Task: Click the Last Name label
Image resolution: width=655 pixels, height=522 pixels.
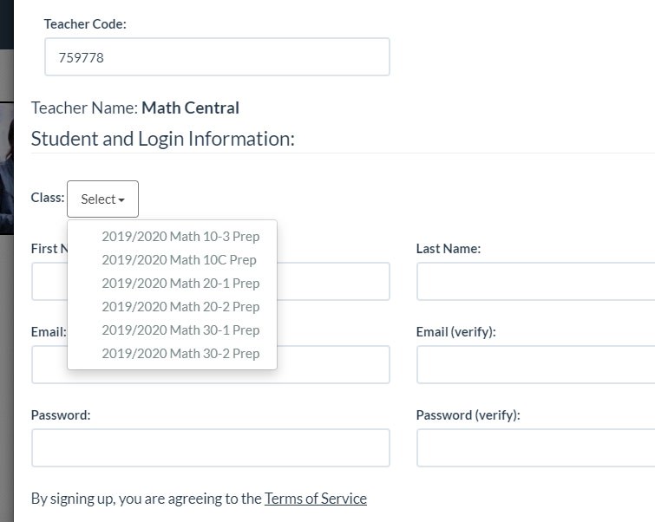Action: 449,249
